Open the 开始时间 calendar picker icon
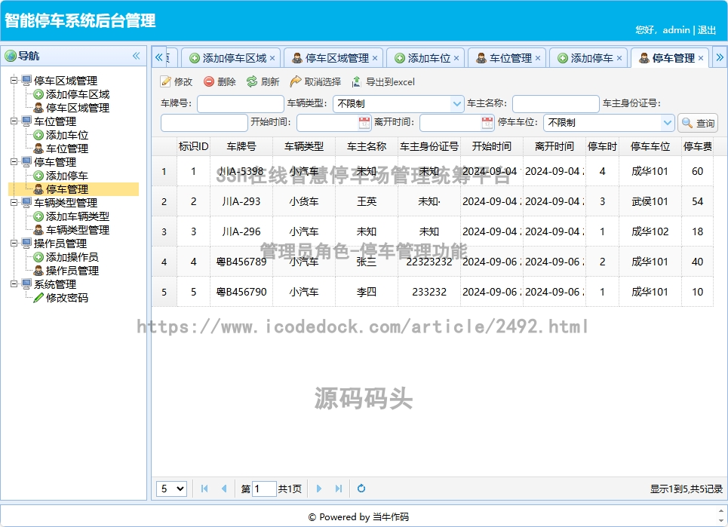 pos(364,122)
